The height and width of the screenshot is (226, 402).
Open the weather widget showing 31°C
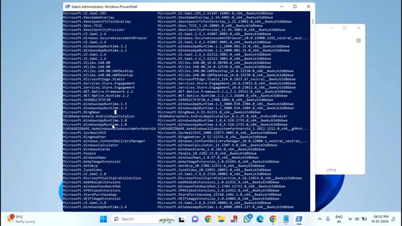point(21,219)
